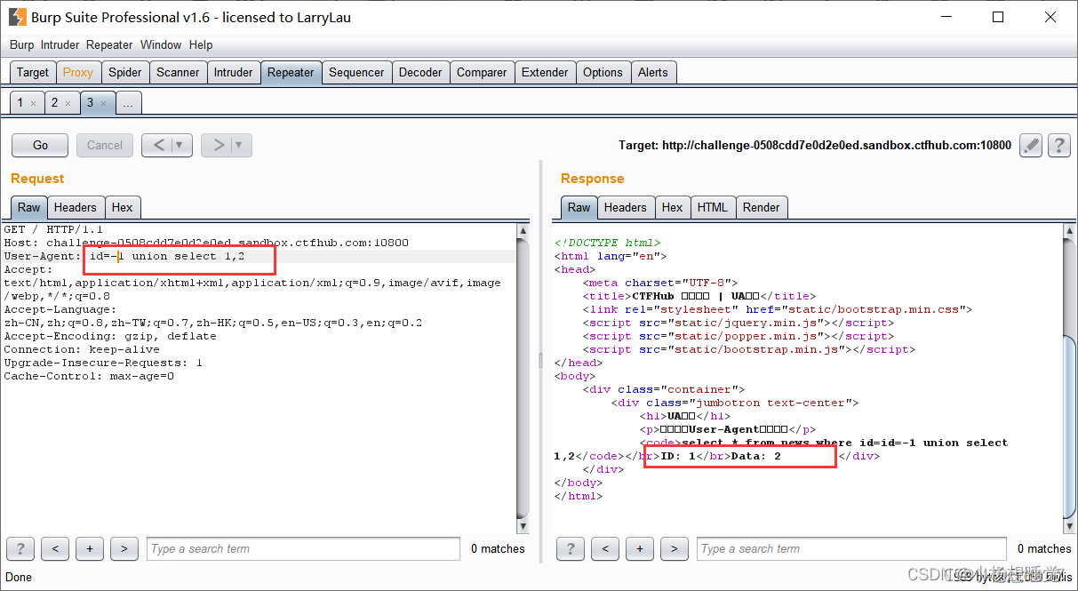Open the Repeater menu
The image size is (1078, 591).
tap(109, 44)
